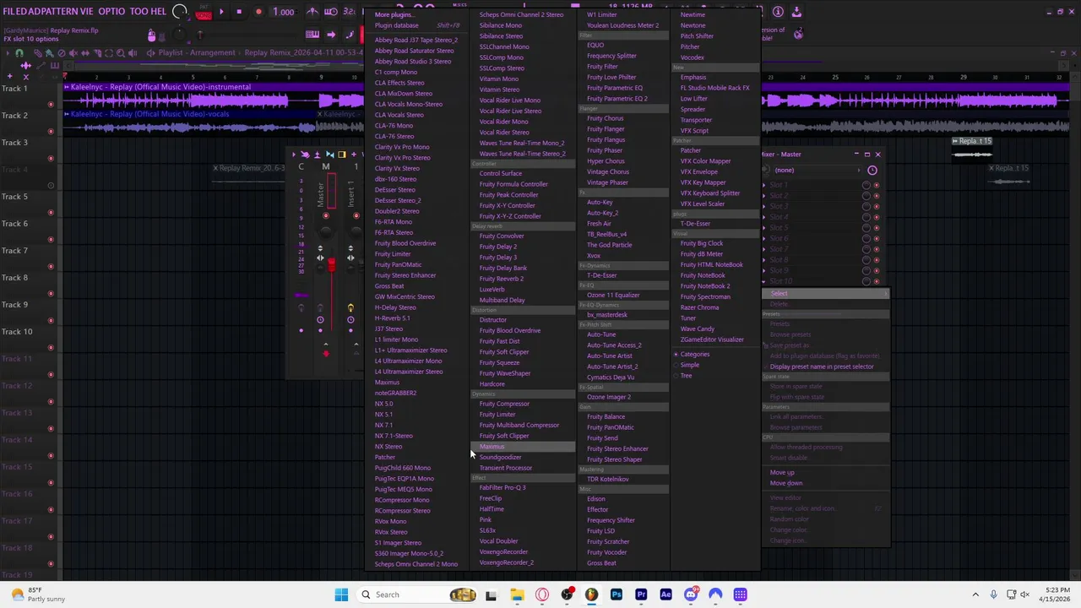Click the globe news icon
This screenshot has height=608, width=1081.
click(x=798, y=34)
